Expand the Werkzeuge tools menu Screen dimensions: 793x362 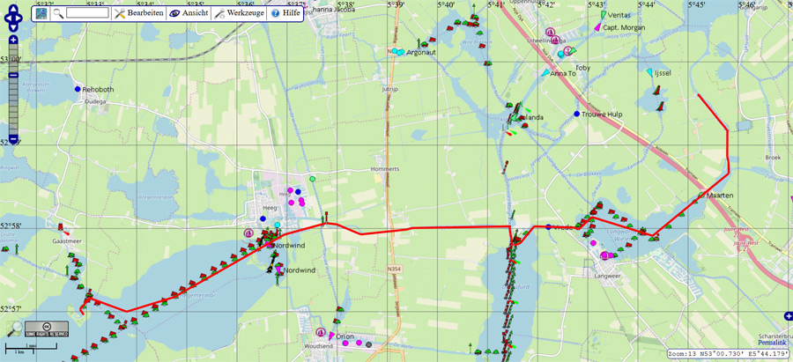tap(240, 14)
